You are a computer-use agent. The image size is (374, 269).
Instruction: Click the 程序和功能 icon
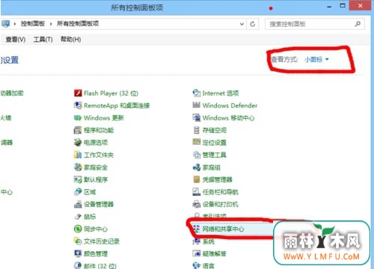pyautogui.click(x=78, y=130)
